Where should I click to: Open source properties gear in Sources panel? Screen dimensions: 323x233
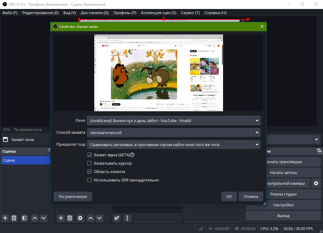tap(80, 218)
